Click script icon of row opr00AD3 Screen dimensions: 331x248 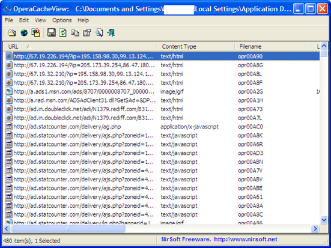[8, 153]
